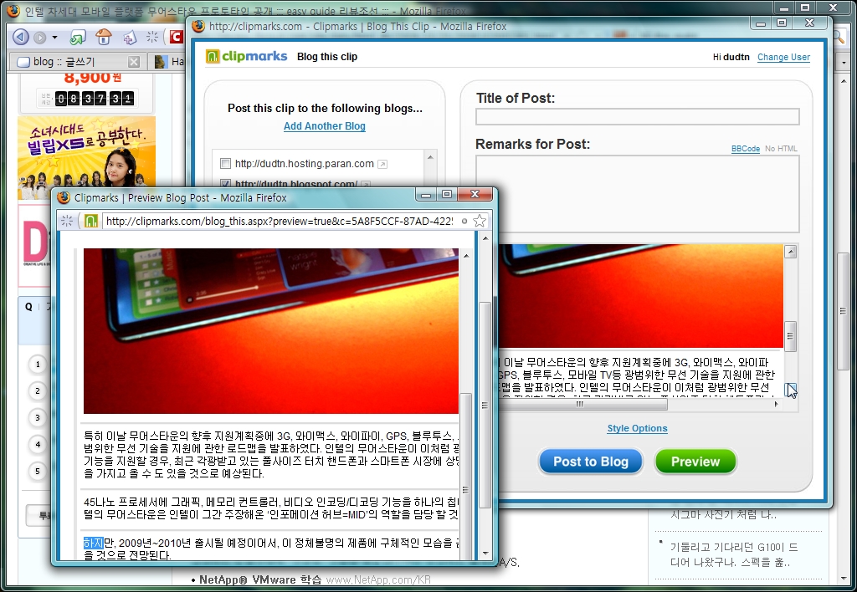
Task: Check the dudtn.hosting.paran.com blog checkbox
Action: (x=225, y=163)
